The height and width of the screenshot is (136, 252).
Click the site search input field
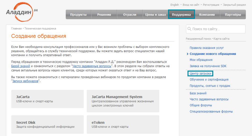tap(217, 29)
